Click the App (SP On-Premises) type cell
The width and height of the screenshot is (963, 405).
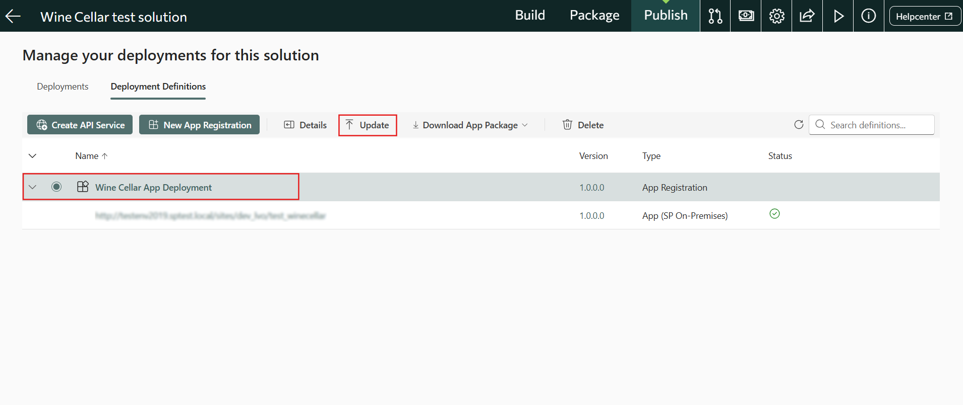click(x=685, y=216)
